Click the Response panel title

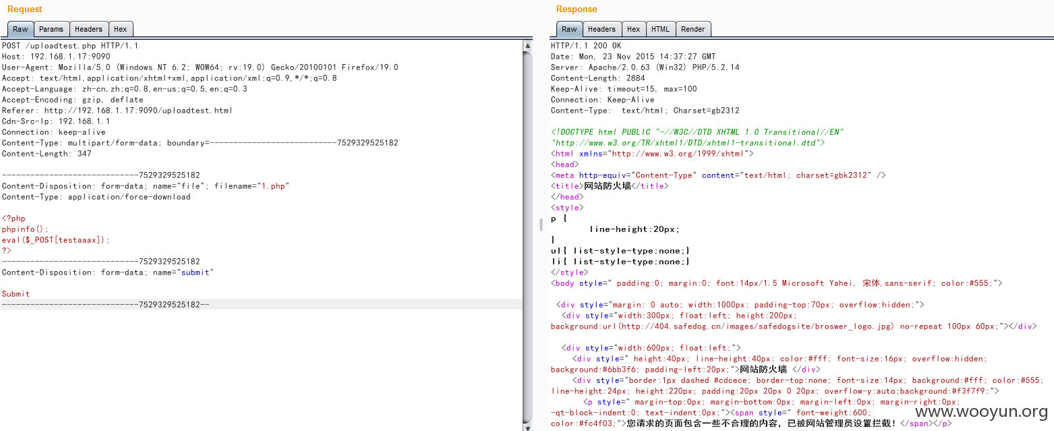coord(577,9)
